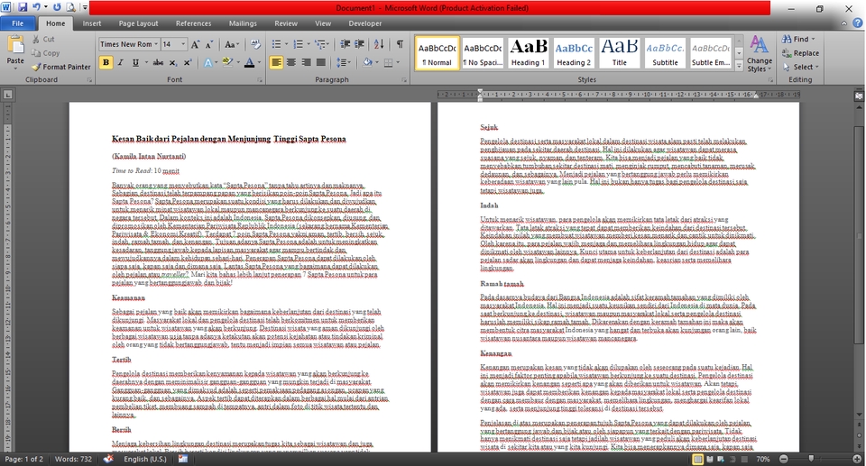The image size is (866, 466).
Task: Apply the font color swatch
Action: coord(249,62)
